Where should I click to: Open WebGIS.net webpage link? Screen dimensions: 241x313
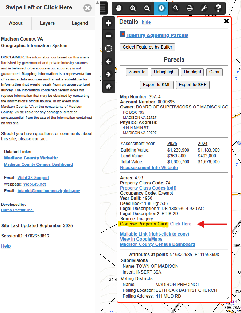tap(35, 184)
